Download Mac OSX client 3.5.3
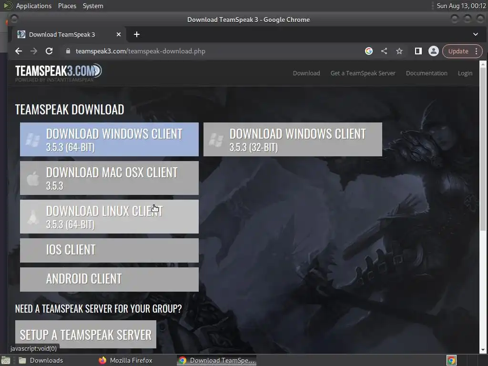 [x=109, y=178]
